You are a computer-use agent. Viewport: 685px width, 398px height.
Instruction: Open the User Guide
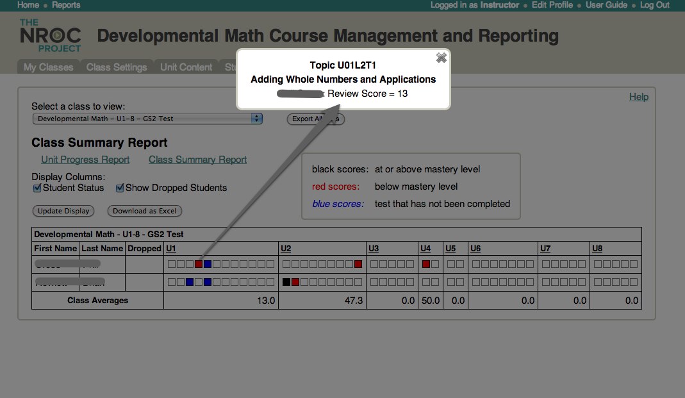[606, 4]
